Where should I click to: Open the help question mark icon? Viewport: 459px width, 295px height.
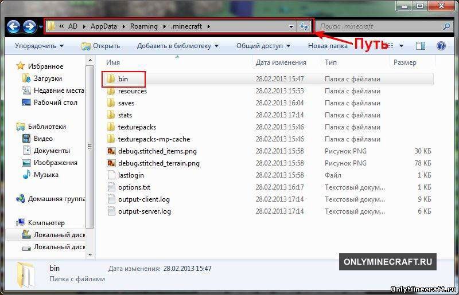[x=442, y=46]
